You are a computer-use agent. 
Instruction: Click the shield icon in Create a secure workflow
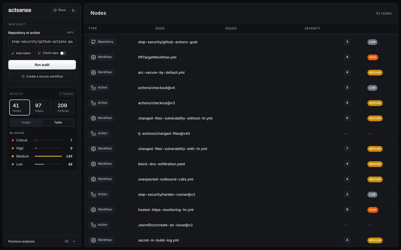coord(23,76)
